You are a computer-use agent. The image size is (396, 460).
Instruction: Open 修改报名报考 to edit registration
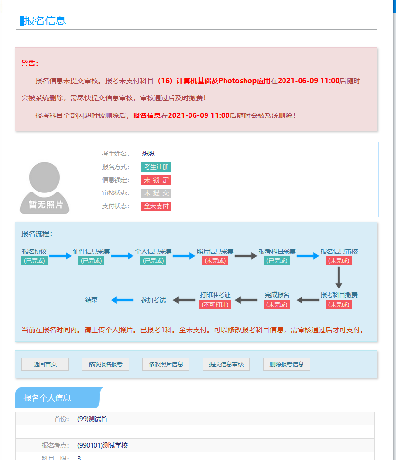tap(105, 364)
